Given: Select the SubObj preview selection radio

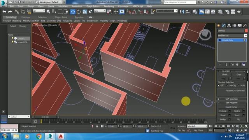Looking at the screenshot, I should point(227,86).
